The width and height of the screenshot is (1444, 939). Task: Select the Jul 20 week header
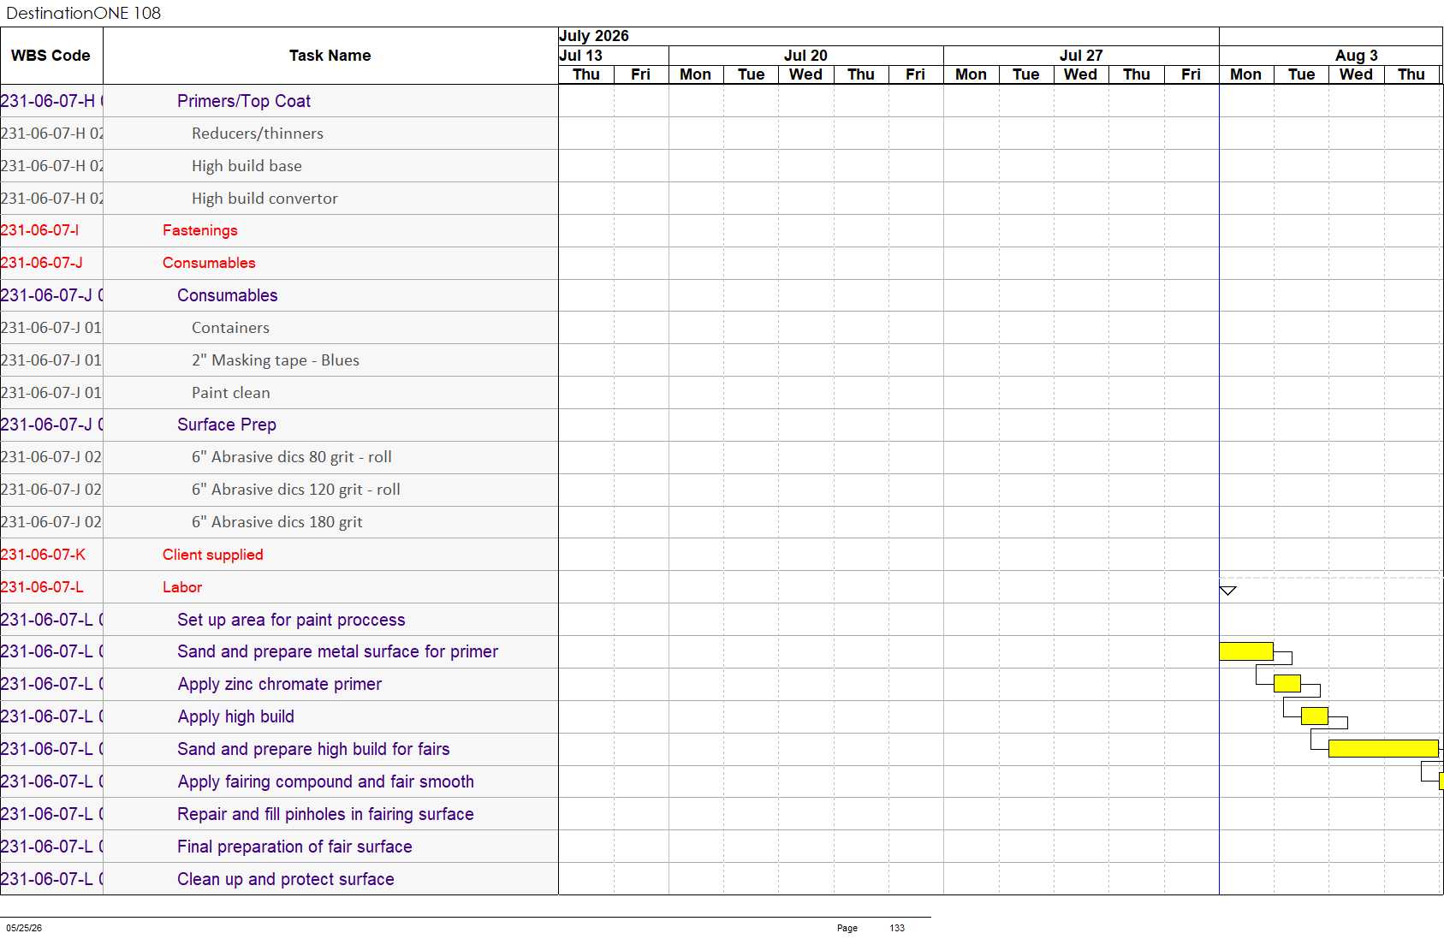805,56
